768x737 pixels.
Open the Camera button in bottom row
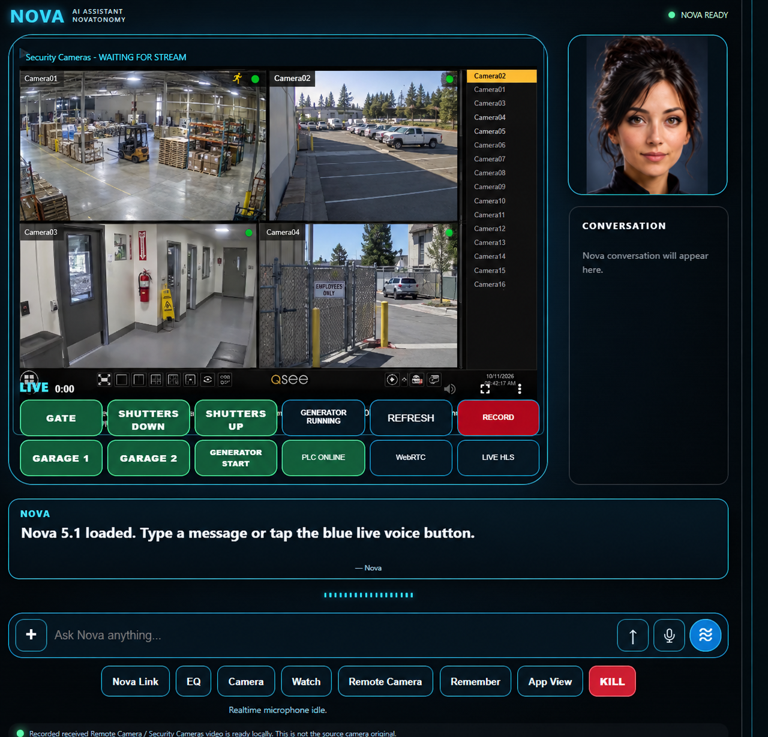point(246,681)
